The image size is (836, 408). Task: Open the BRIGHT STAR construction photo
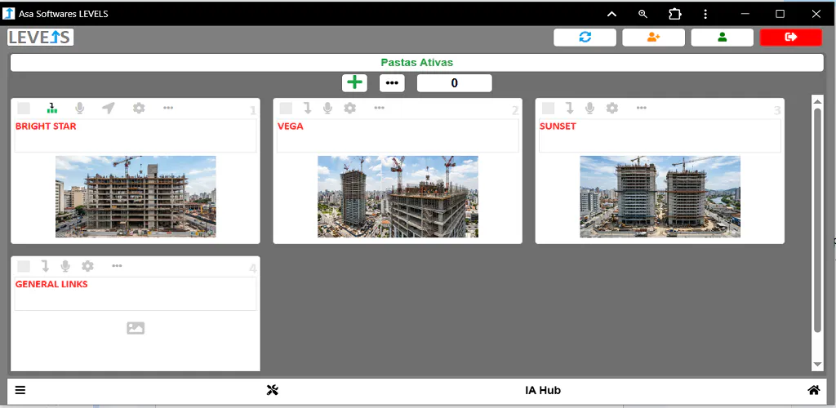pyautogui.click(x=136, y=197)
